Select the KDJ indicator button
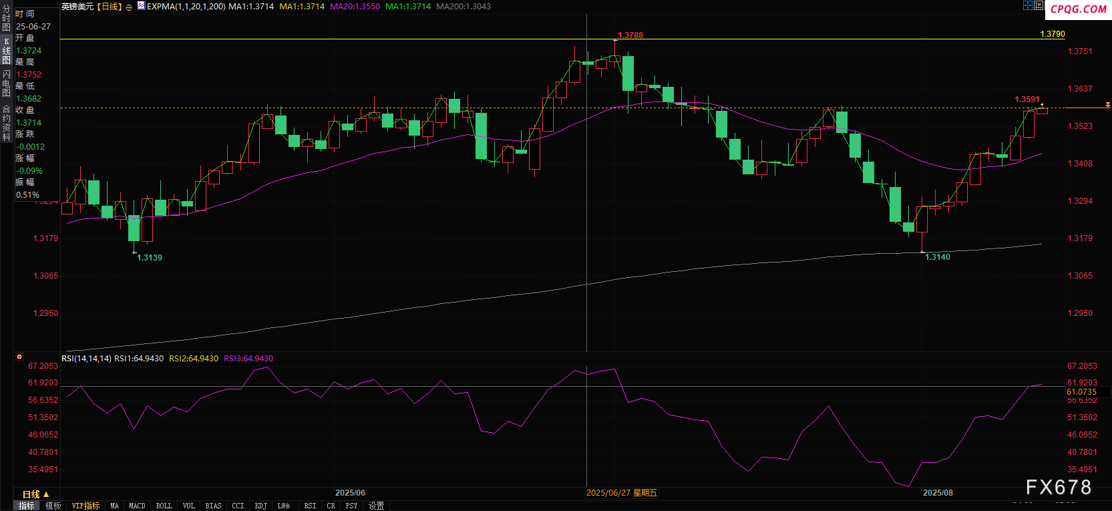This screenshot has width=1112, height=511. click(x=260, y=506)
